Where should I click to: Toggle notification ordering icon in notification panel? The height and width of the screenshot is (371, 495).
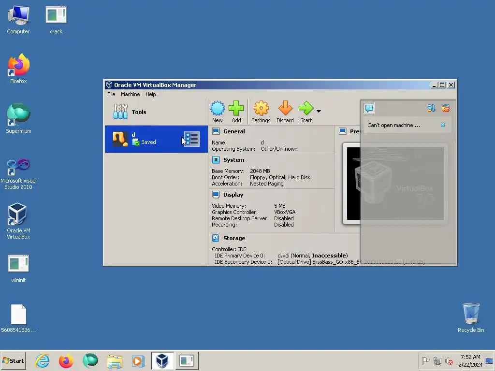pyautogui.click(x=431, y=108)
